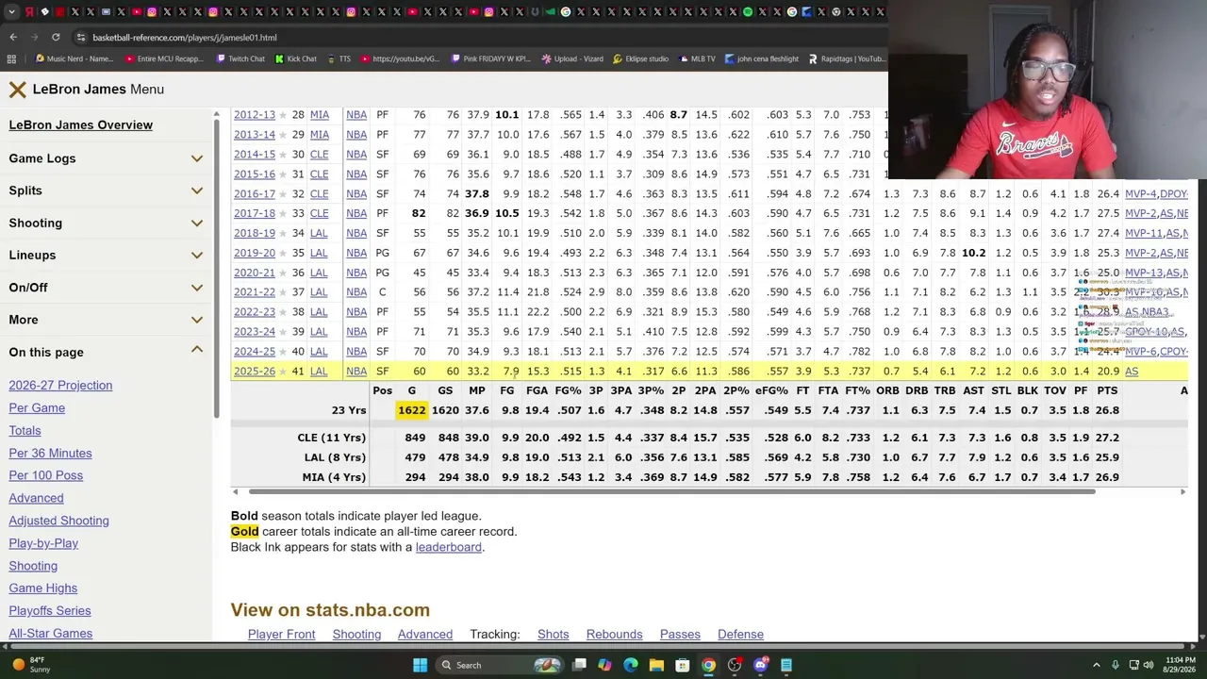1207x679 pixels.
Task: Jump to the 2026-27 Projection section
Action: tap(60, 386)
